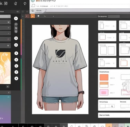Click the topmost white circular tool icon

16,18
